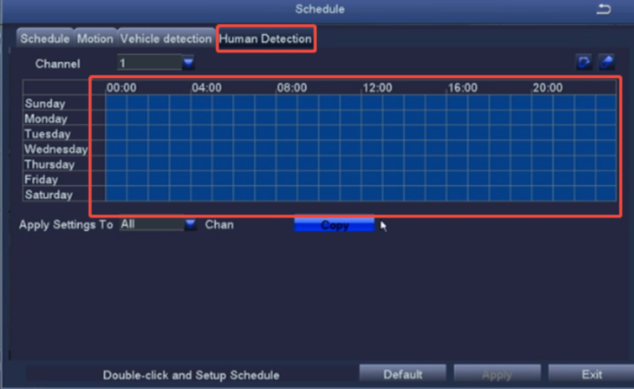Click the back arrow icon in title bar
This screenshot has height=389, width=634.
coord(603,9)
